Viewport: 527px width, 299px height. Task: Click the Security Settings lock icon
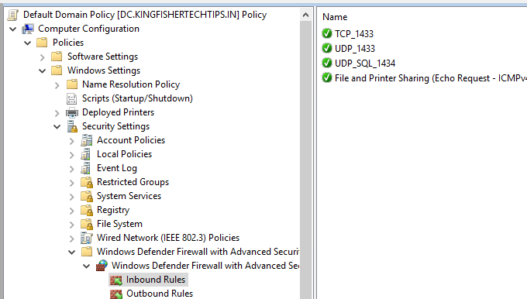[x=72, y=126]
